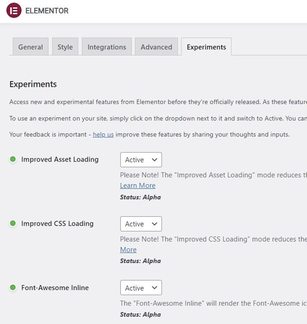Select the Experiments tab
307x324 pixels.
206,47
